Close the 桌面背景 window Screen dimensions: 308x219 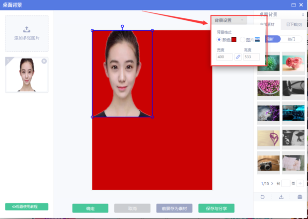[x=301, y=5]
